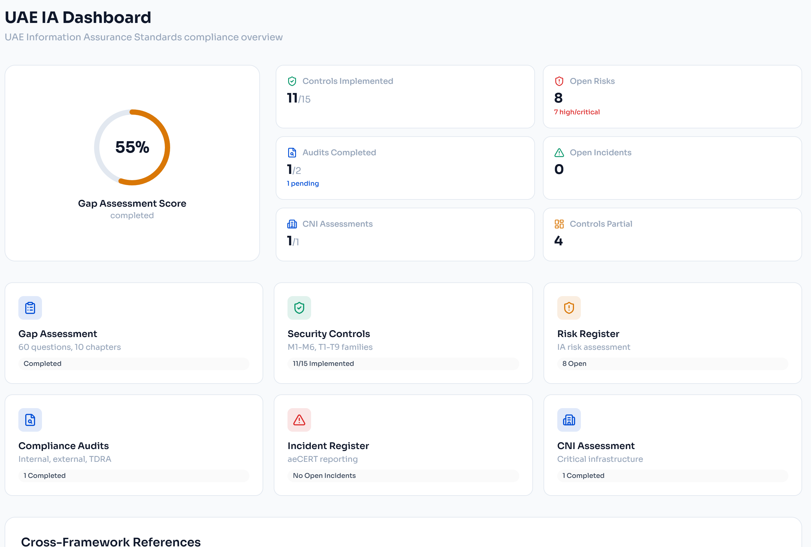Click the 7 high/critical risks text
This screenshot has width=811, height=547.
pos(577,112)
